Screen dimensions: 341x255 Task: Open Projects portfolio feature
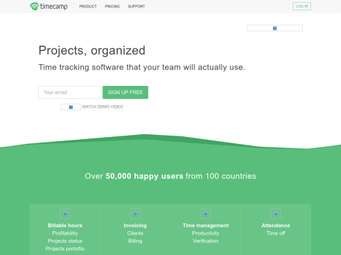point(65,249)
